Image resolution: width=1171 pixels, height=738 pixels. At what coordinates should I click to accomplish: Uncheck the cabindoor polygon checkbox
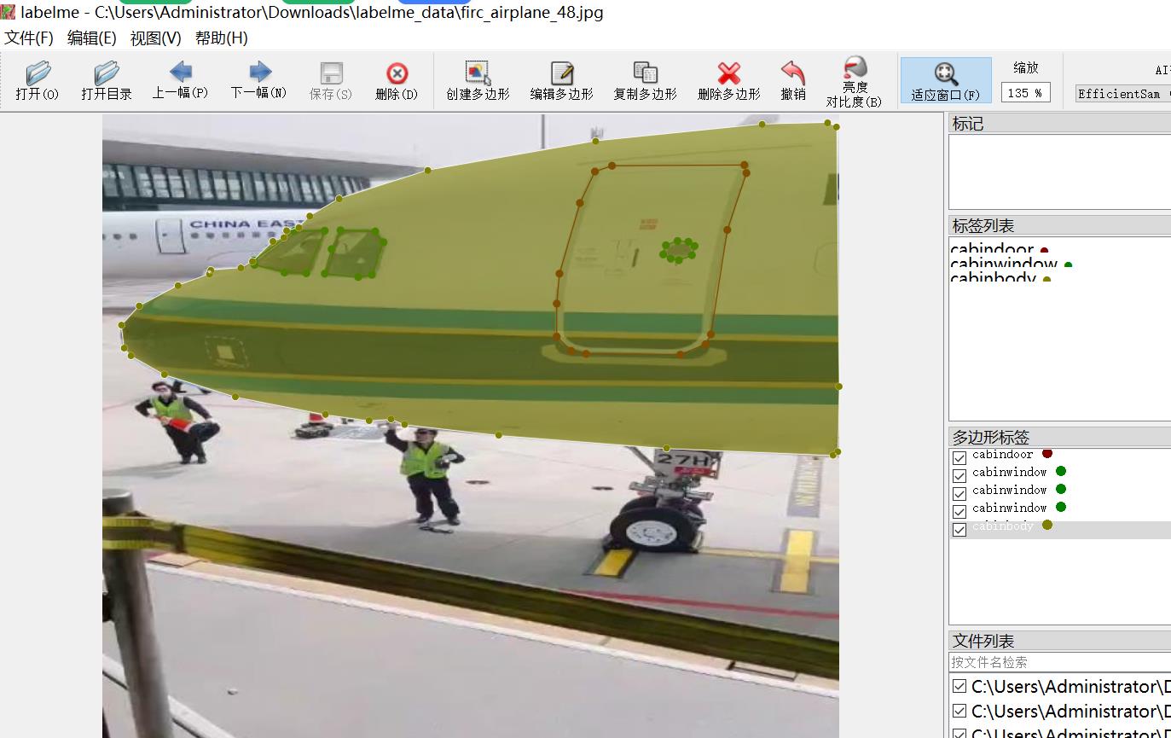pyautogui.click(x=959, y=457)
